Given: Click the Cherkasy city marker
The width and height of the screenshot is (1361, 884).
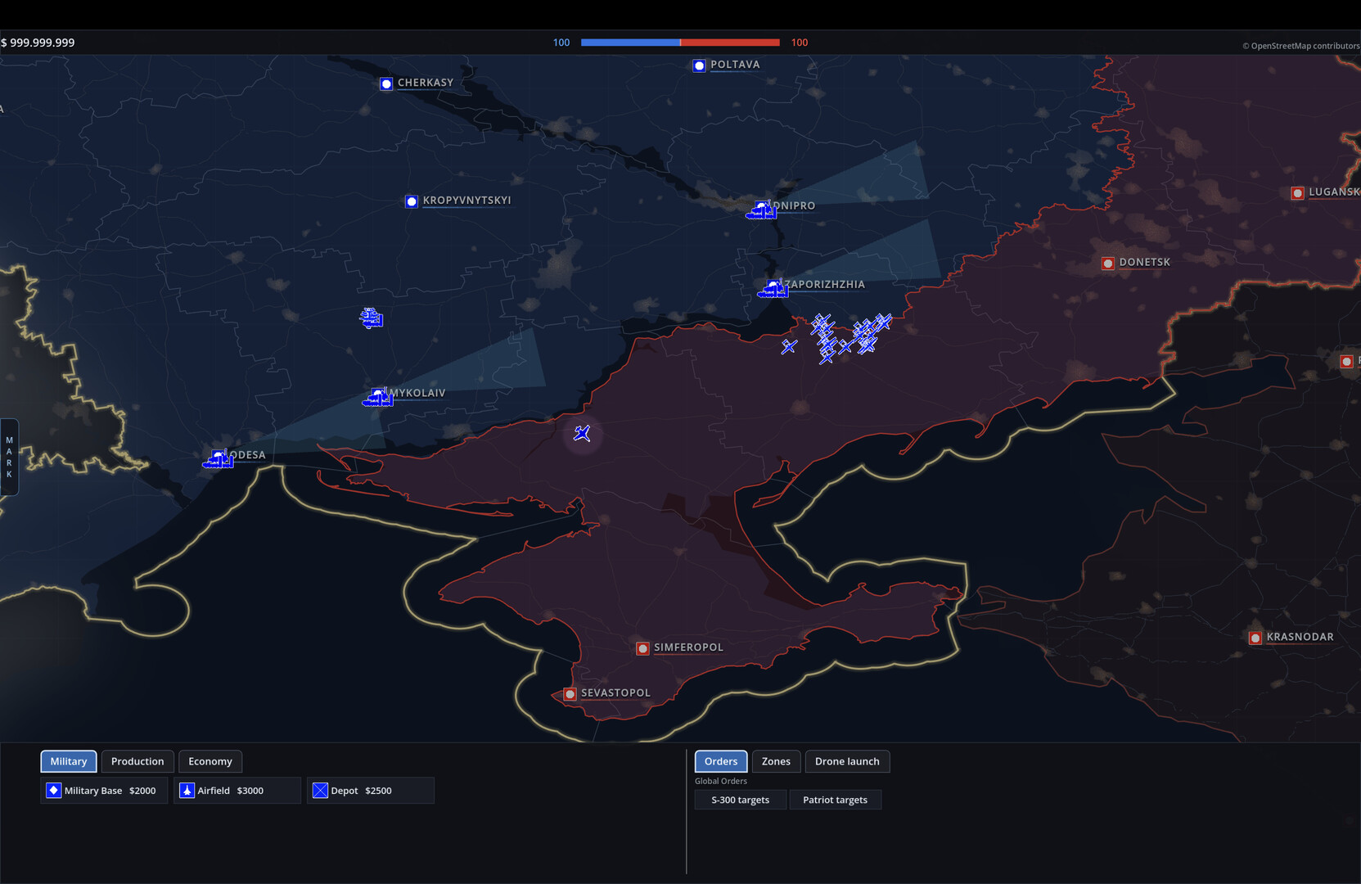Looking at the screenshot, I should point(386,83).
